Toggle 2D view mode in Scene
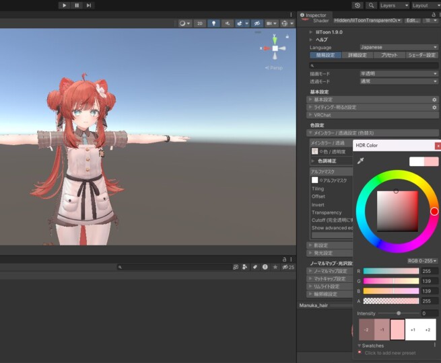Screen dimensions: 441x363 pos(200,24)
